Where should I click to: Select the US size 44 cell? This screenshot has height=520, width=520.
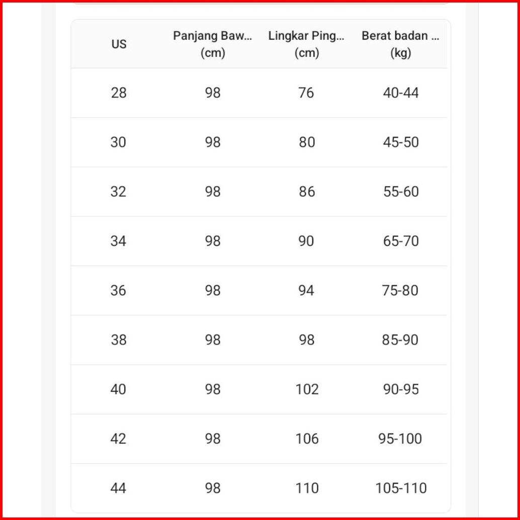(x=119, y=488)
